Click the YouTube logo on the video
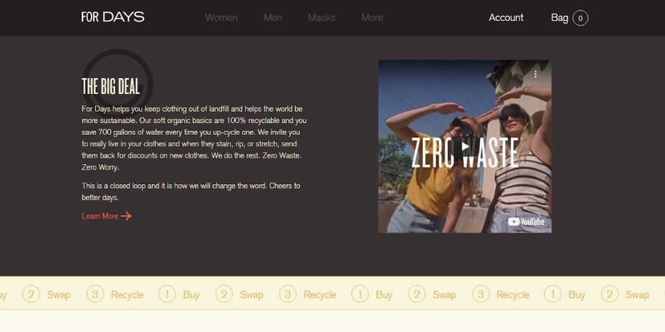Screen dimensions: 665x332 click(526, 222)
